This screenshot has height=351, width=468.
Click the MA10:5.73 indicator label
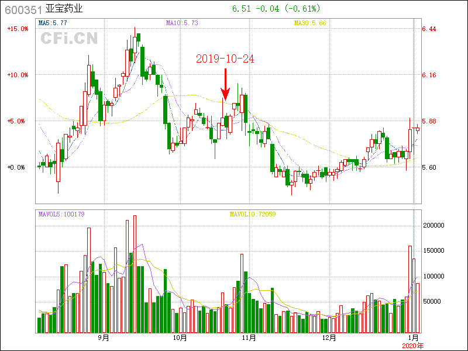[182, 23]
